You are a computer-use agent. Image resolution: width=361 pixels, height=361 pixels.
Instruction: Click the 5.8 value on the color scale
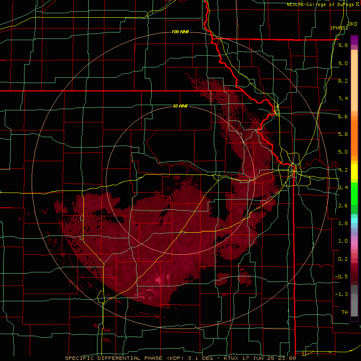click(x=343, y=134)
